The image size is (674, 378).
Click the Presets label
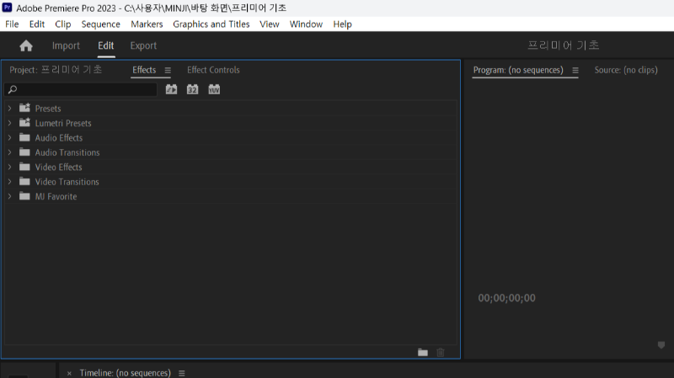pos(48,109)
